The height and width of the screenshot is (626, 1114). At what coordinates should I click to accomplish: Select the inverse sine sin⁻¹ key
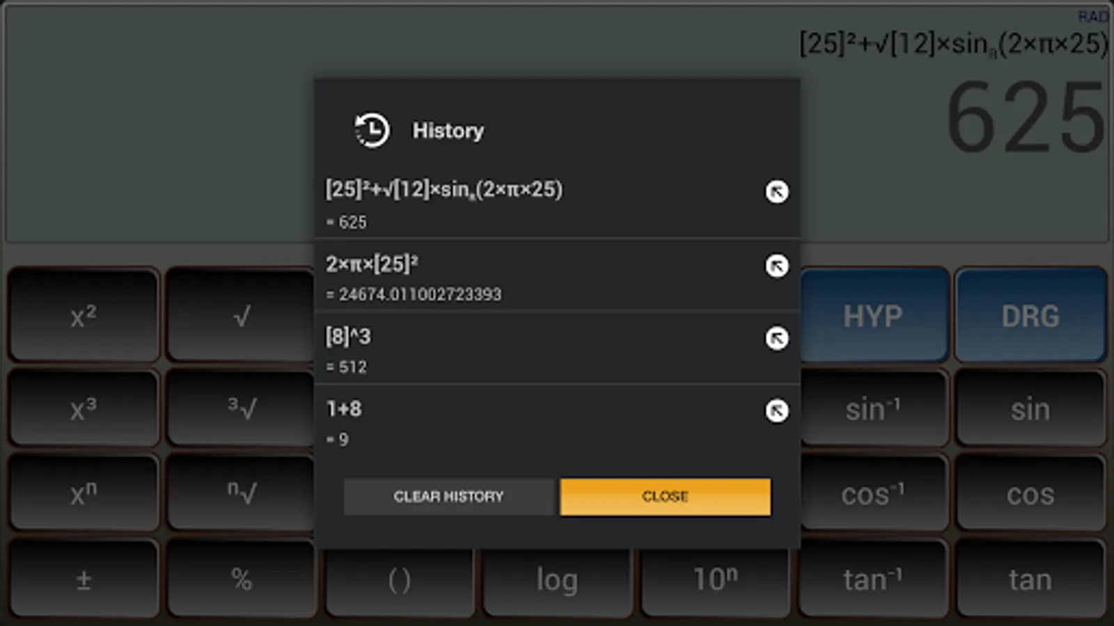click(872, 408)
